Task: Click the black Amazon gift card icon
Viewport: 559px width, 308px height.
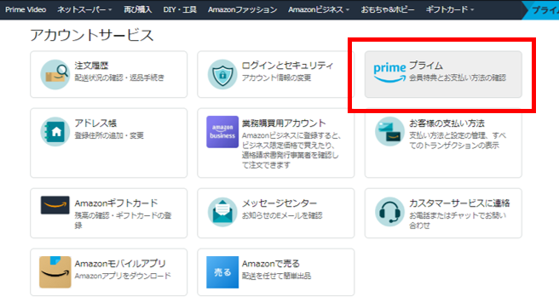Action: pos(55,205)
